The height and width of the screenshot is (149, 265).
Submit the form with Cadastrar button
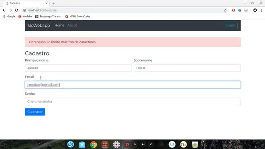tap(35, 112)
